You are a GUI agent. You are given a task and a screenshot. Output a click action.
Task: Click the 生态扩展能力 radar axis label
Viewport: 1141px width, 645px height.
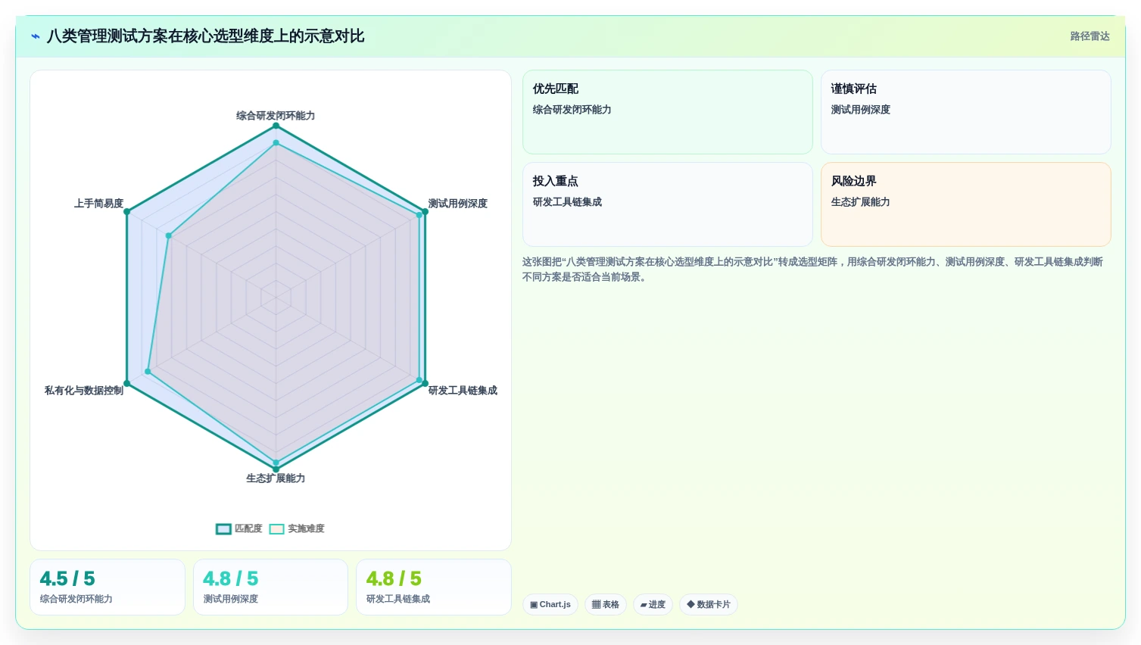pyautogui.click(x=276, y=478)
